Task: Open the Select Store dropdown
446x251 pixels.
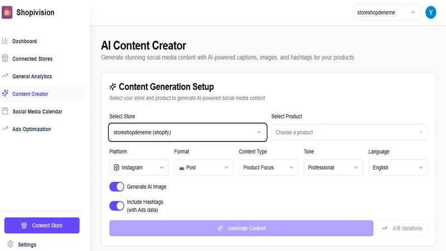Action: 187,132
